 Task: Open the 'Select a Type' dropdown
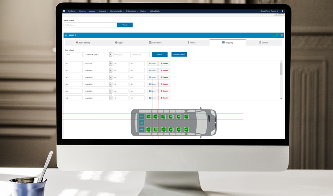click(x=98, y=54)
